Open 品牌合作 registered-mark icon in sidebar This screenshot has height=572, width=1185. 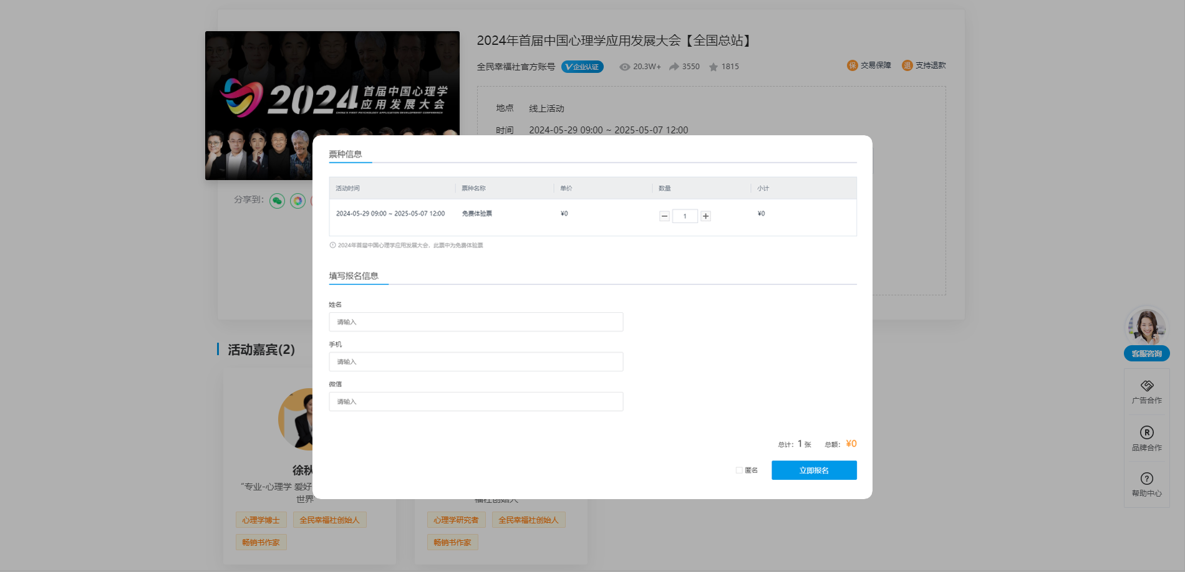(x=1146, y=432)
